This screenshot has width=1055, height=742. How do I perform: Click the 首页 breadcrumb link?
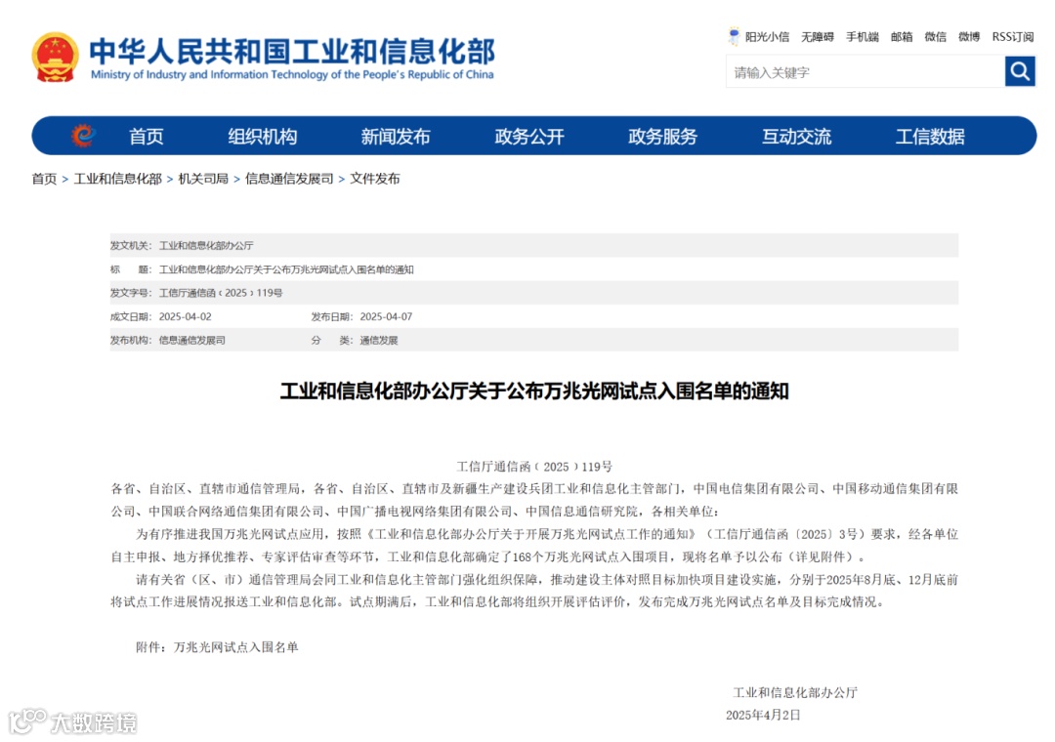pos(44,179)
